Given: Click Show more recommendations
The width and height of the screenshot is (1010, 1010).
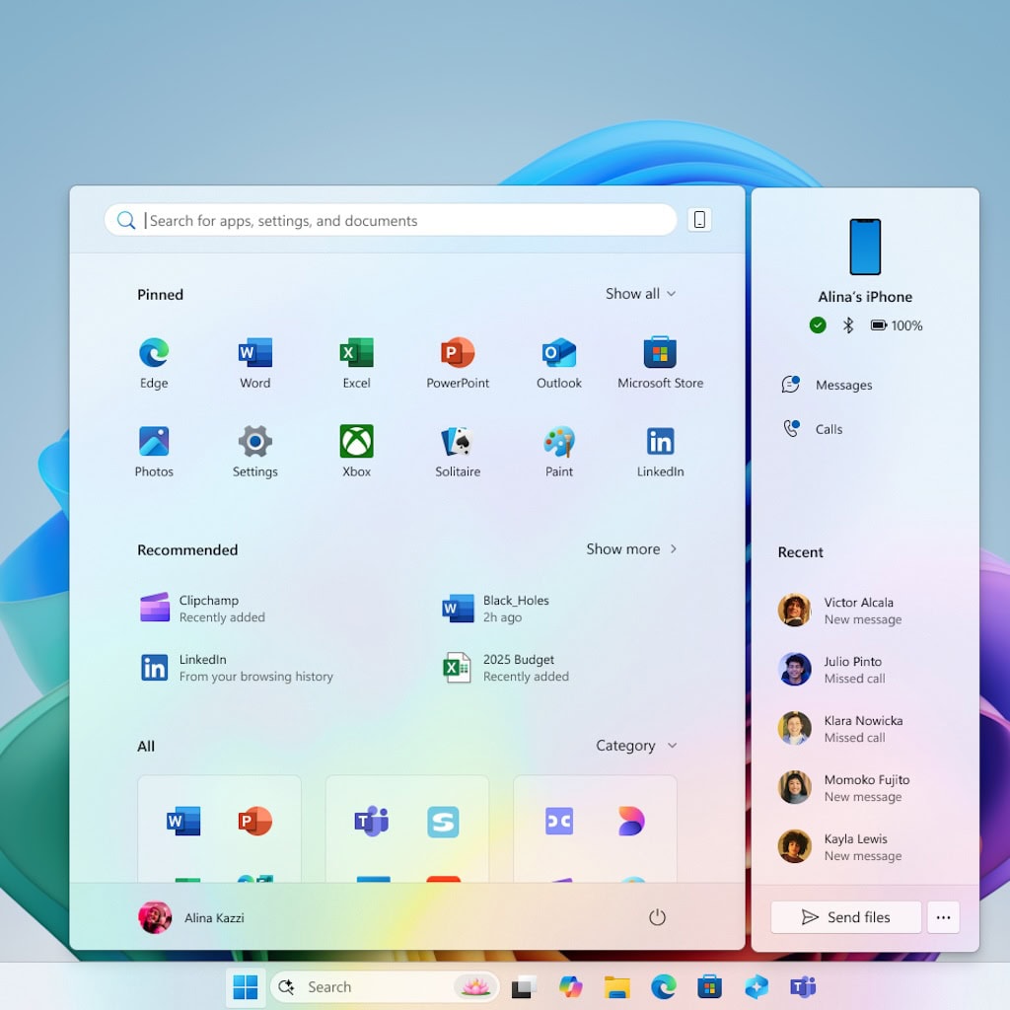Looking at the screenshot, I should 631,549.
